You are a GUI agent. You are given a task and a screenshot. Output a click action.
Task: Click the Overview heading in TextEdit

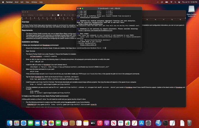(25, 22)
